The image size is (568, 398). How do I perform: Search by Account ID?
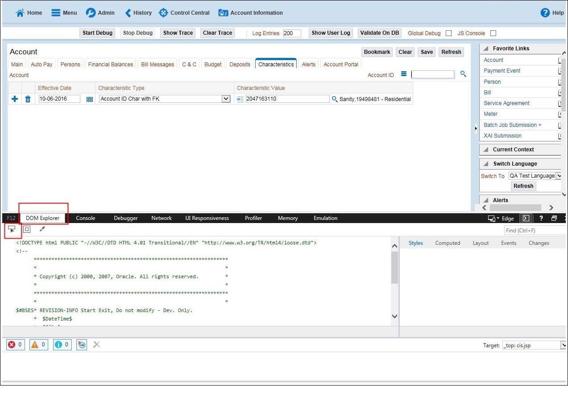463,74
